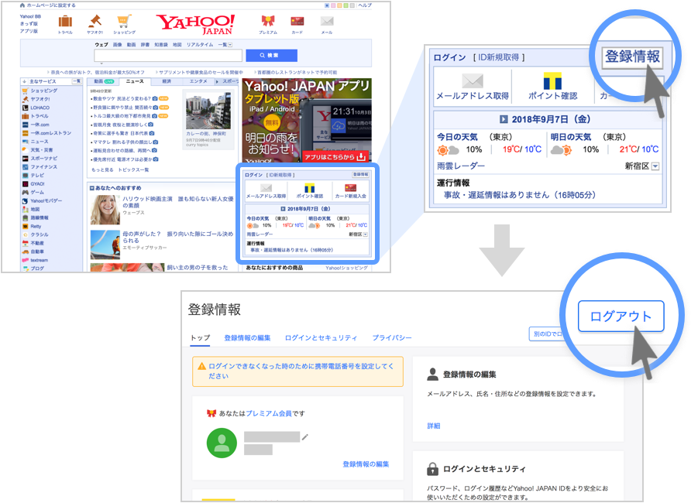Open 自動車 car icon in the sidebar

(25, 251)
